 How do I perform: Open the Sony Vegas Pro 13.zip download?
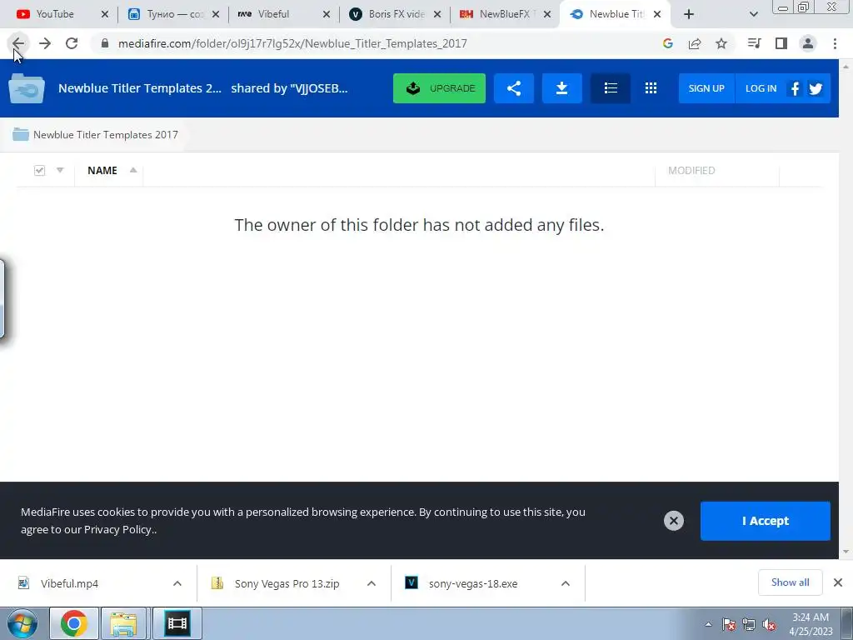(x=287, y=583)
